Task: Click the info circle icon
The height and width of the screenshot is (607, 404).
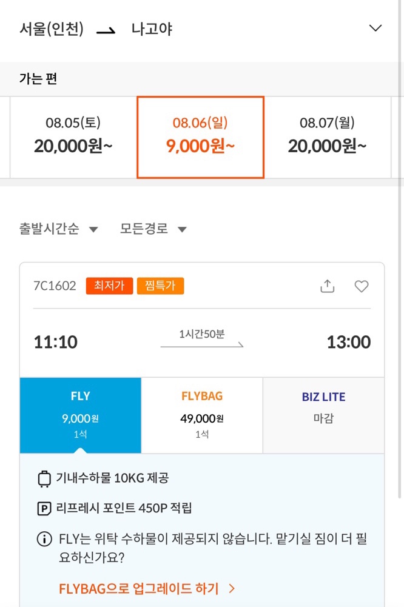Action: 44,539
